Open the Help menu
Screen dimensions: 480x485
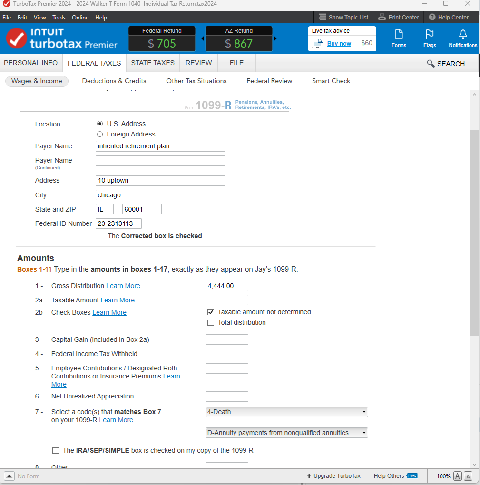point(101,18)
